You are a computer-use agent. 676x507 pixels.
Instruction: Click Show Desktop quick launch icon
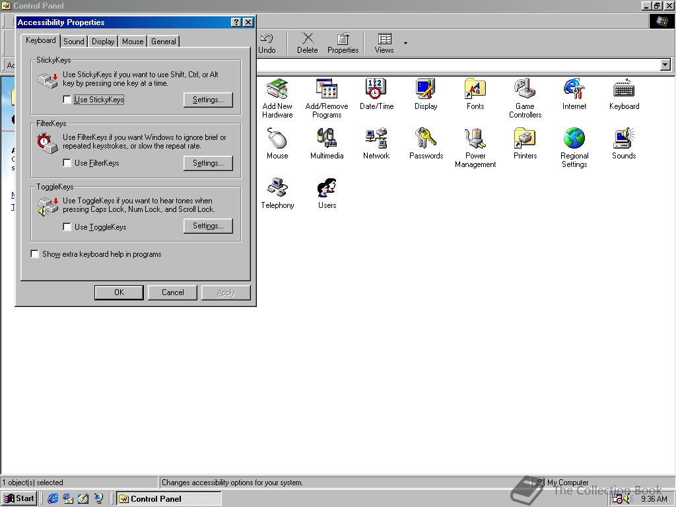(x=83, y=499)
